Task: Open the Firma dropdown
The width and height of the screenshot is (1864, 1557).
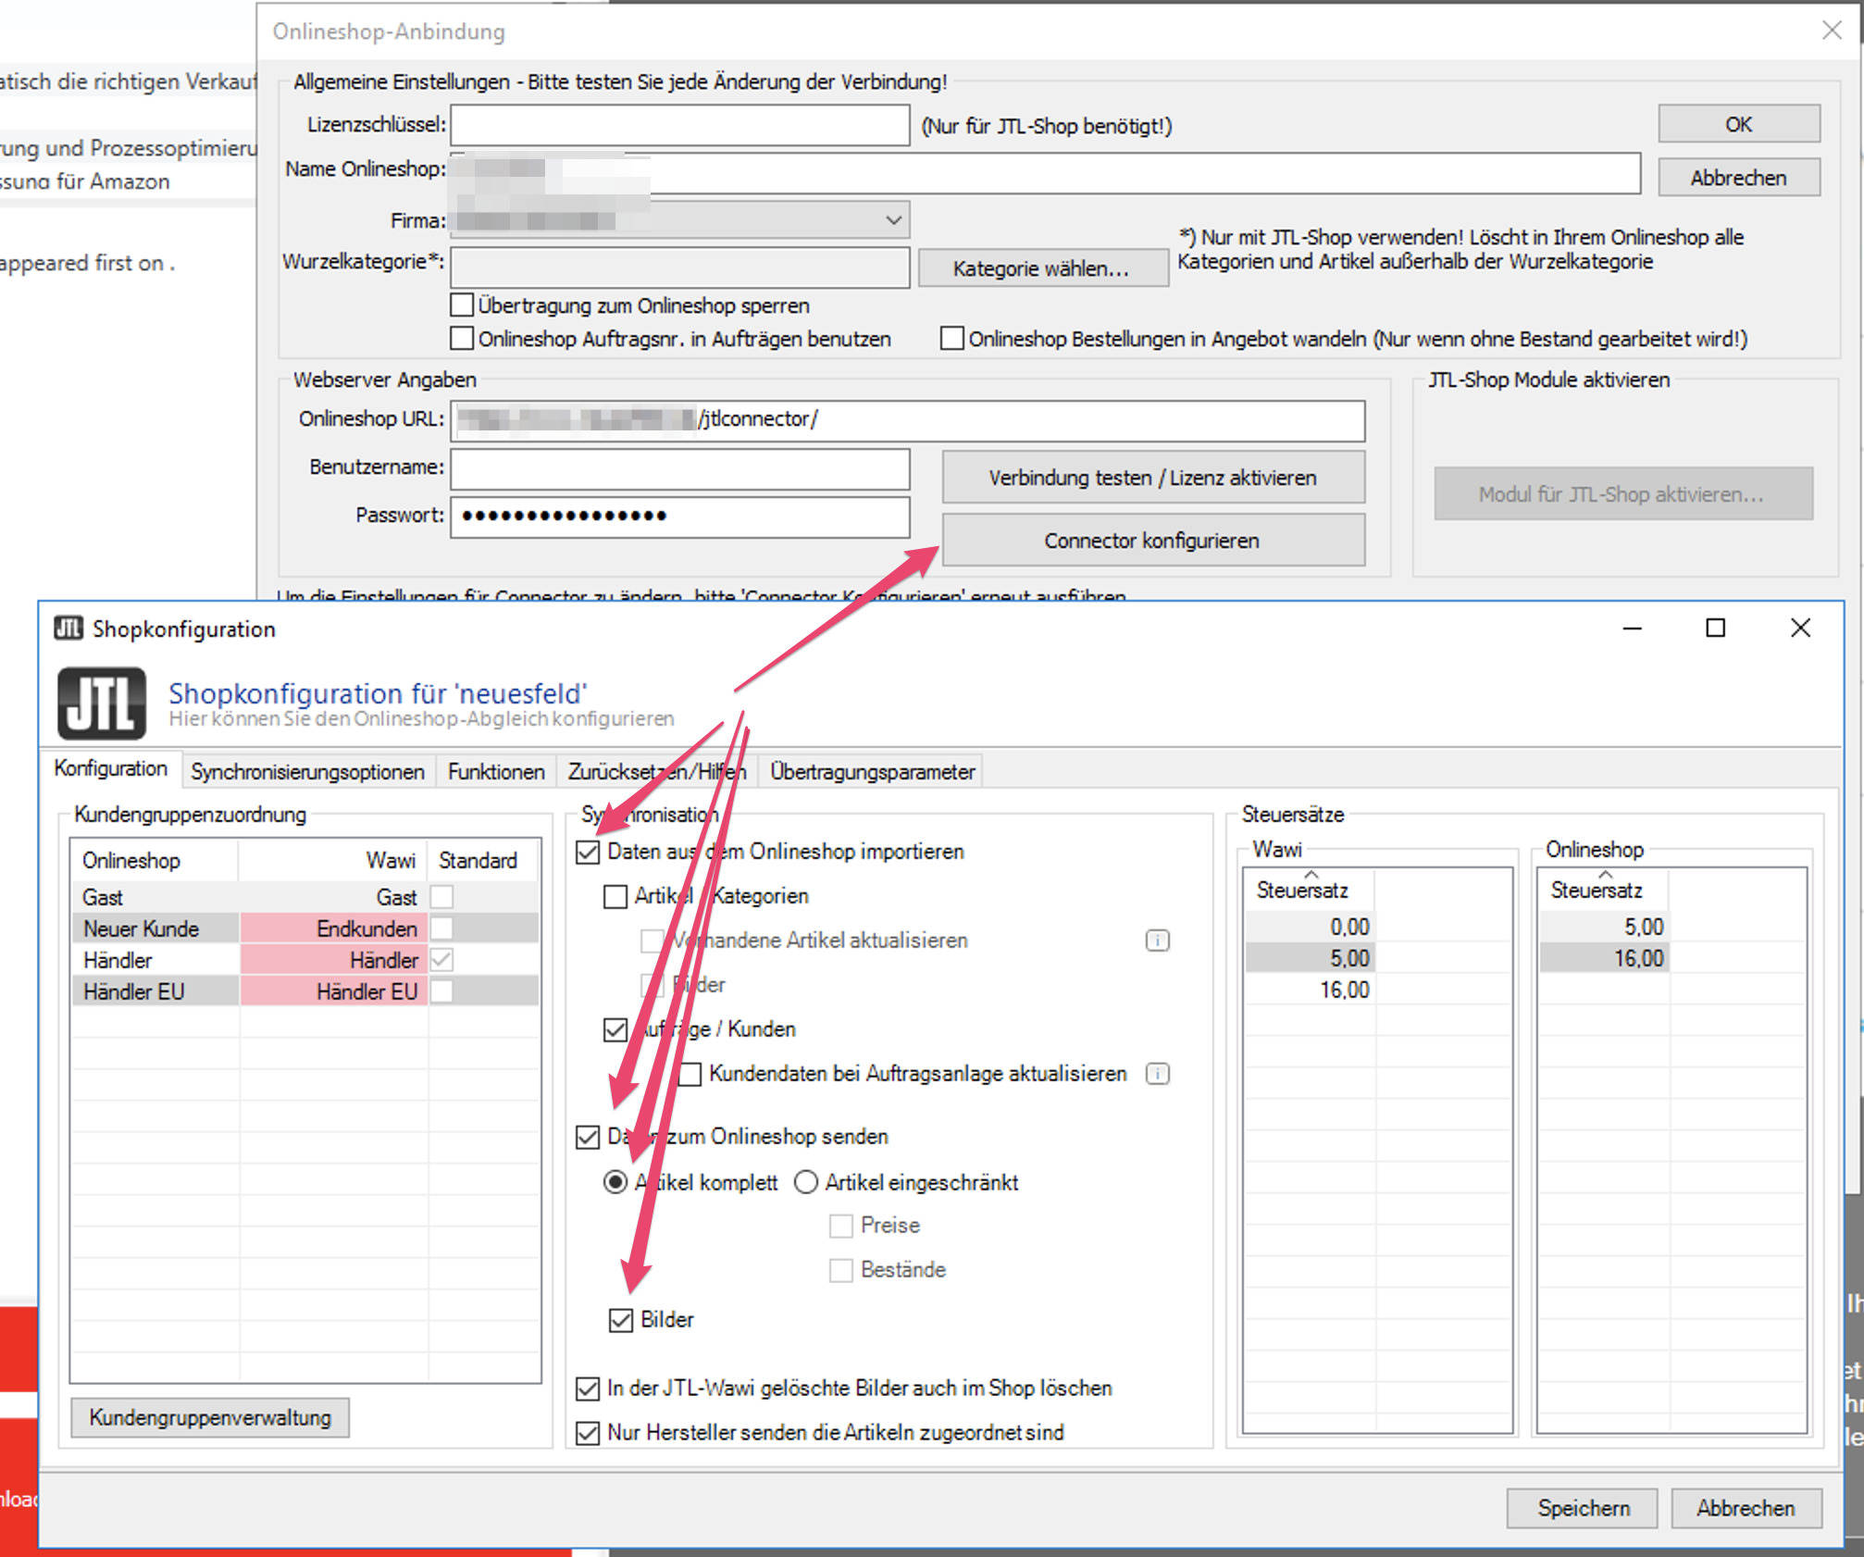Action: 893,220
